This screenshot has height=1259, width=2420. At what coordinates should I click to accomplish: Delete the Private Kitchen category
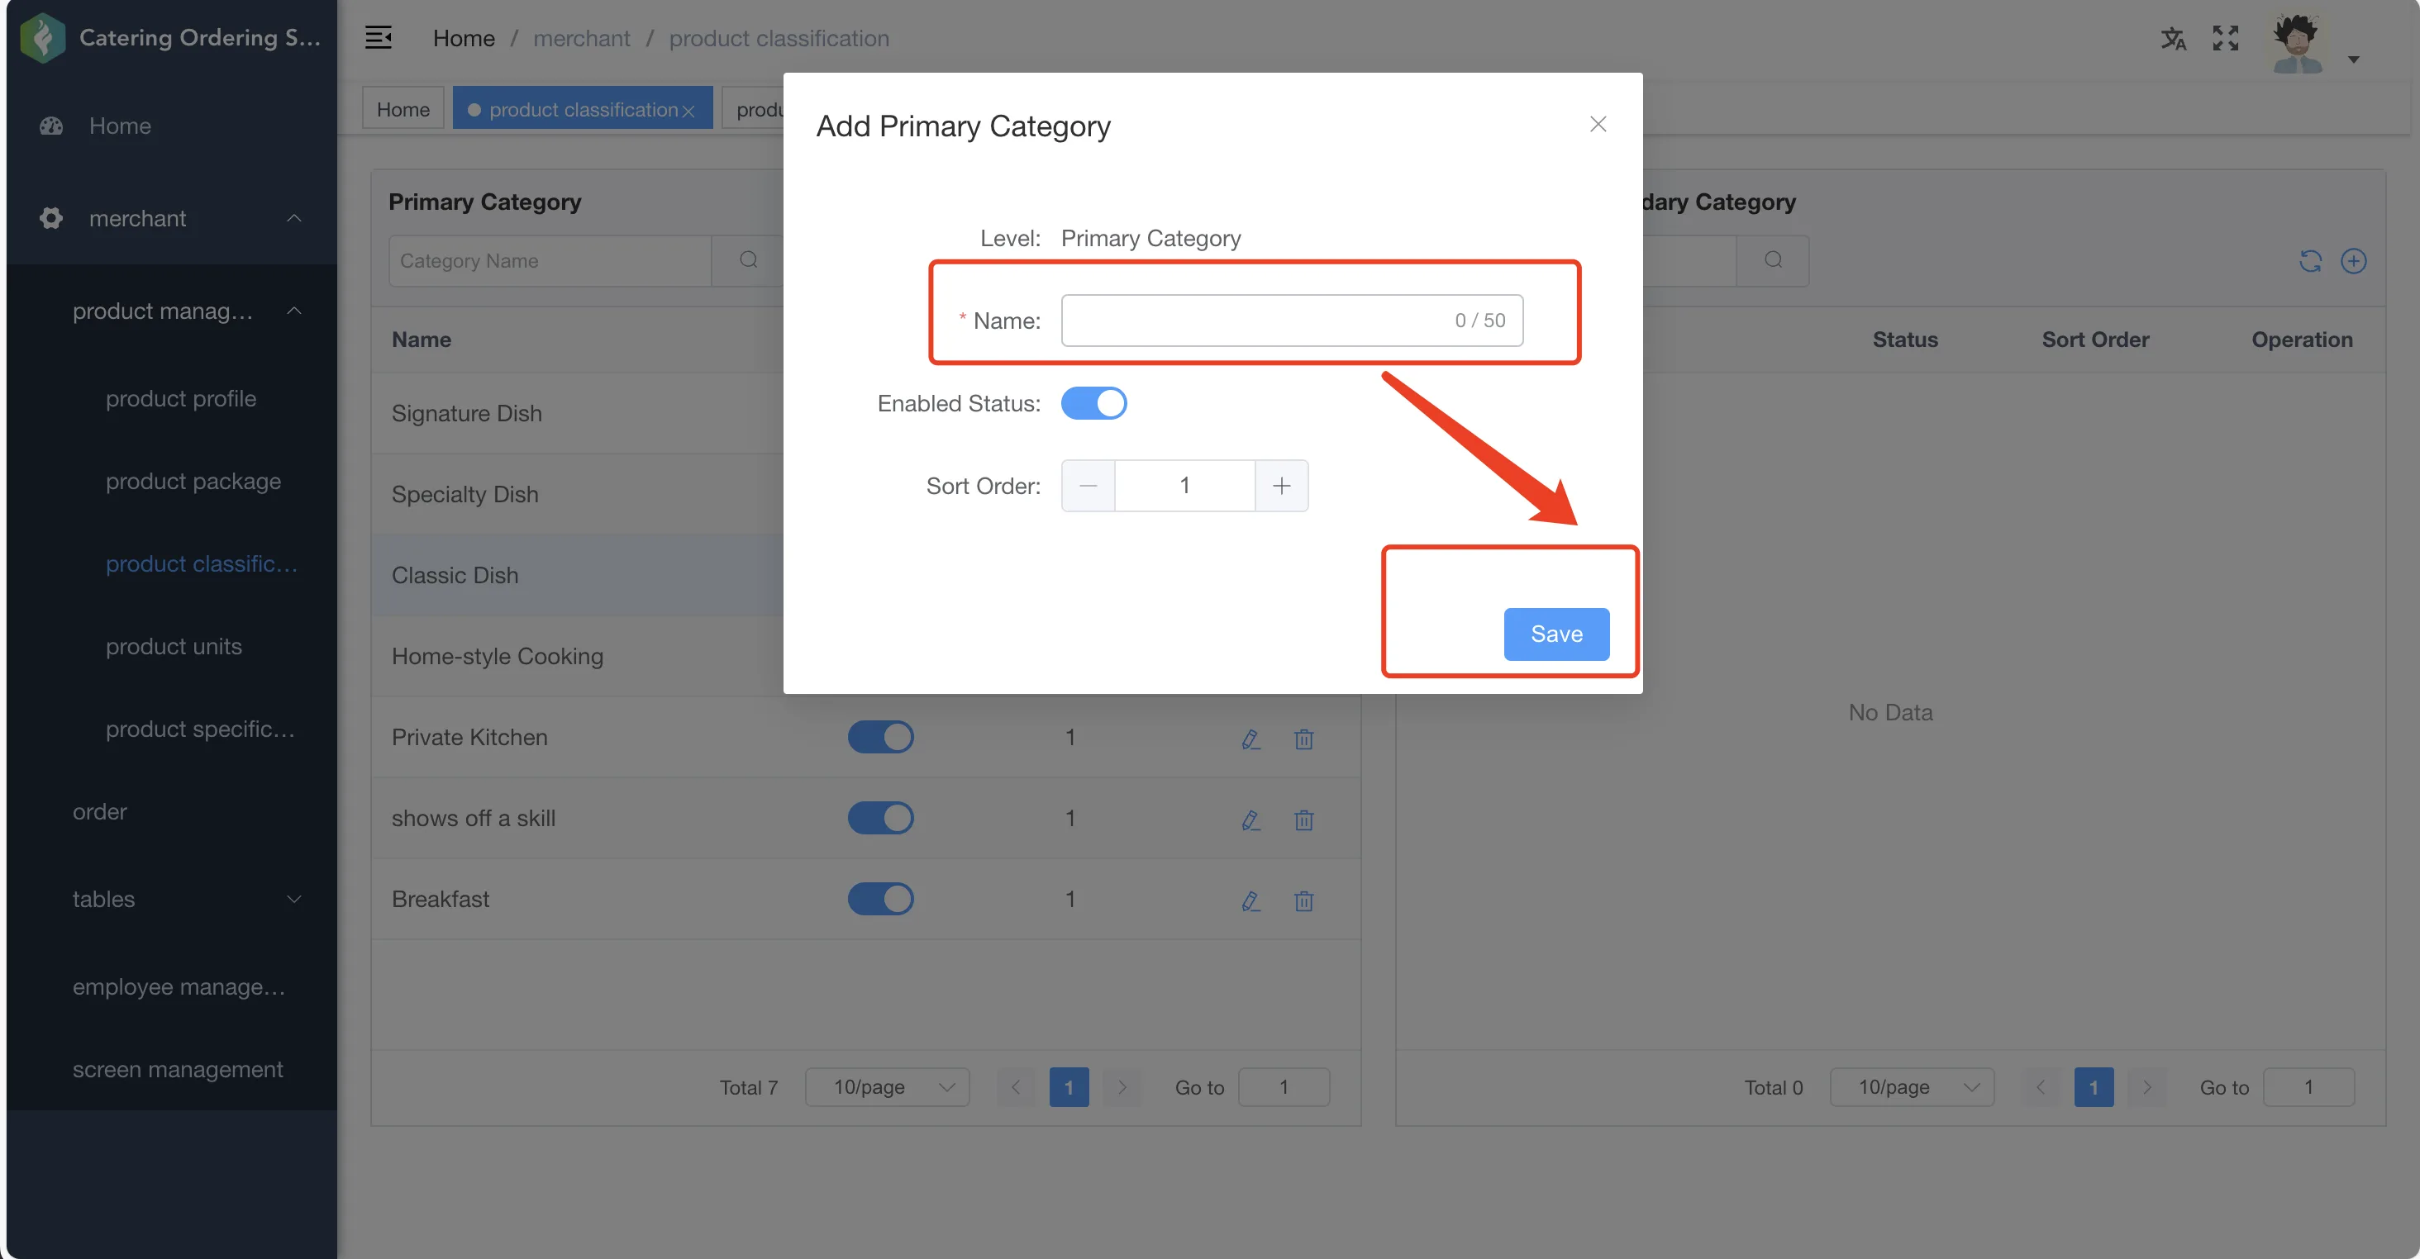(1303, 739)
